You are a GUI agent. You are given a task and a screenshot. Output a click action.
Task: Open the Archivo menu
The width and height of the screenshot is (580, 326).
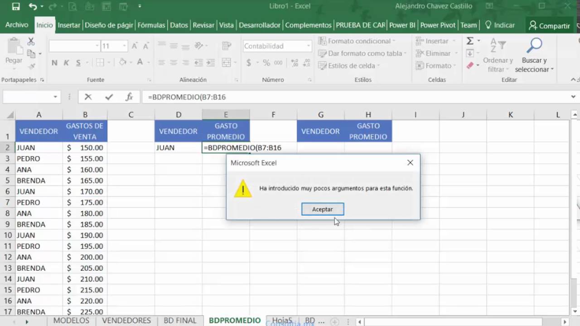coord(17,25)
